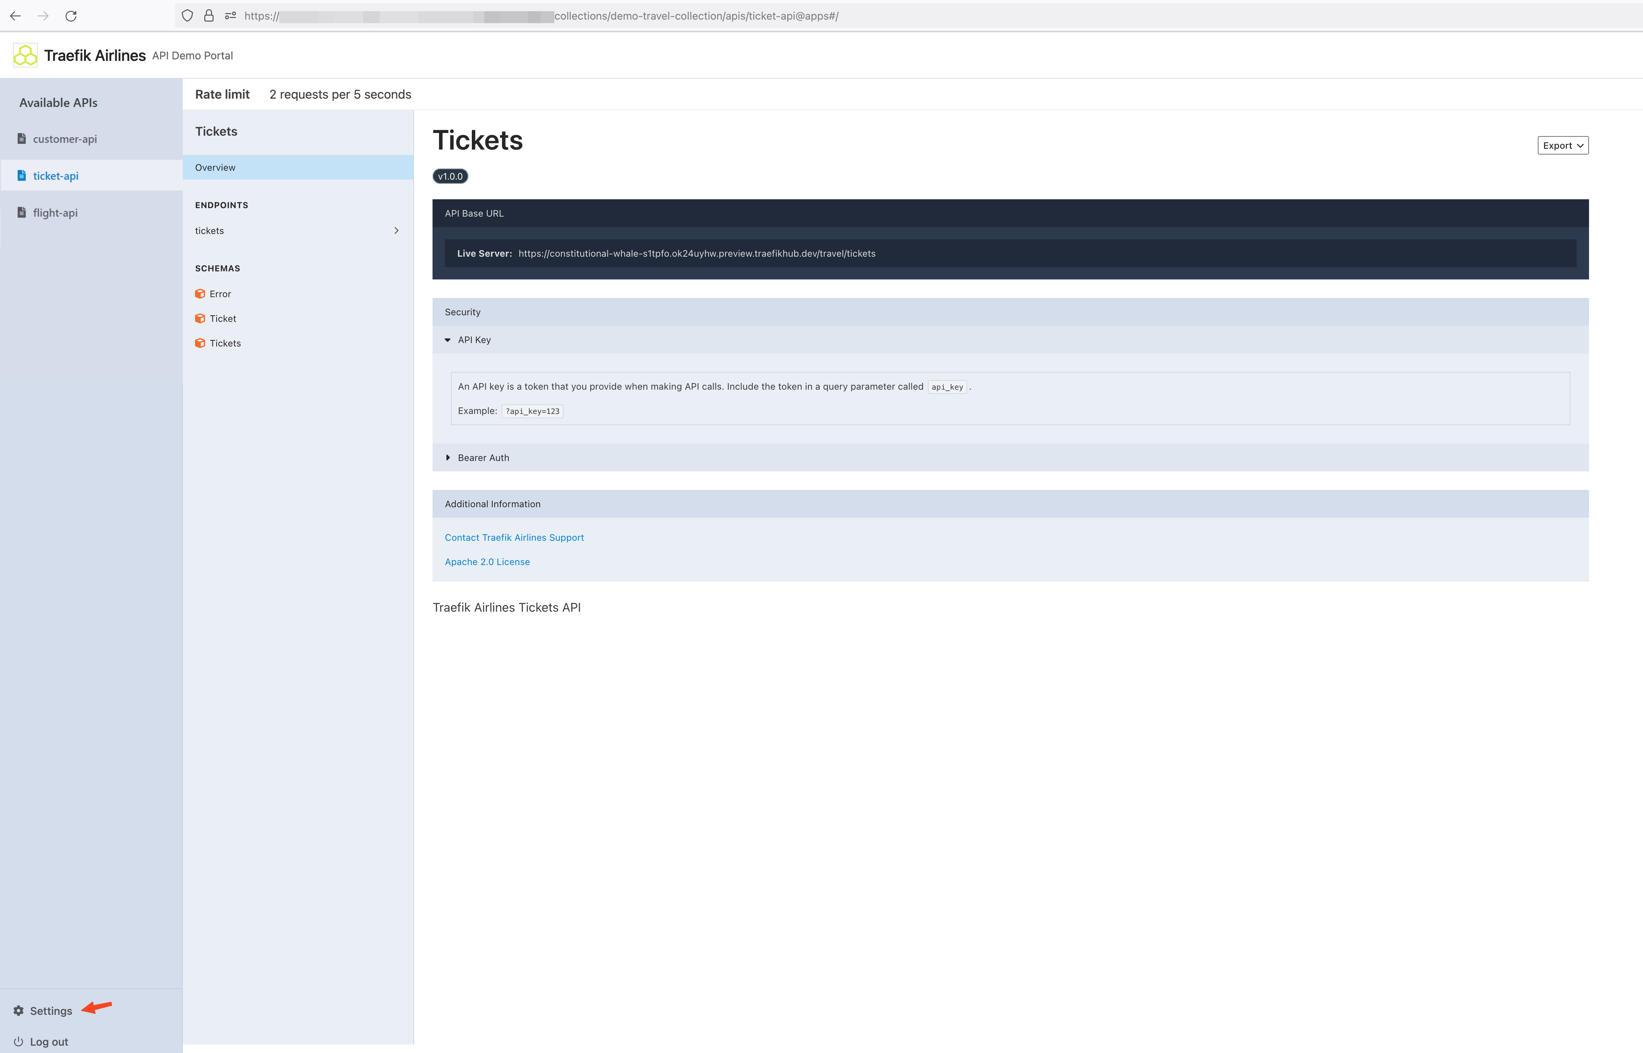Open the Apache 2.0 License link
Viewport: 1643px width, 1053px height.
pyautogui.click(x=487, y=562)
